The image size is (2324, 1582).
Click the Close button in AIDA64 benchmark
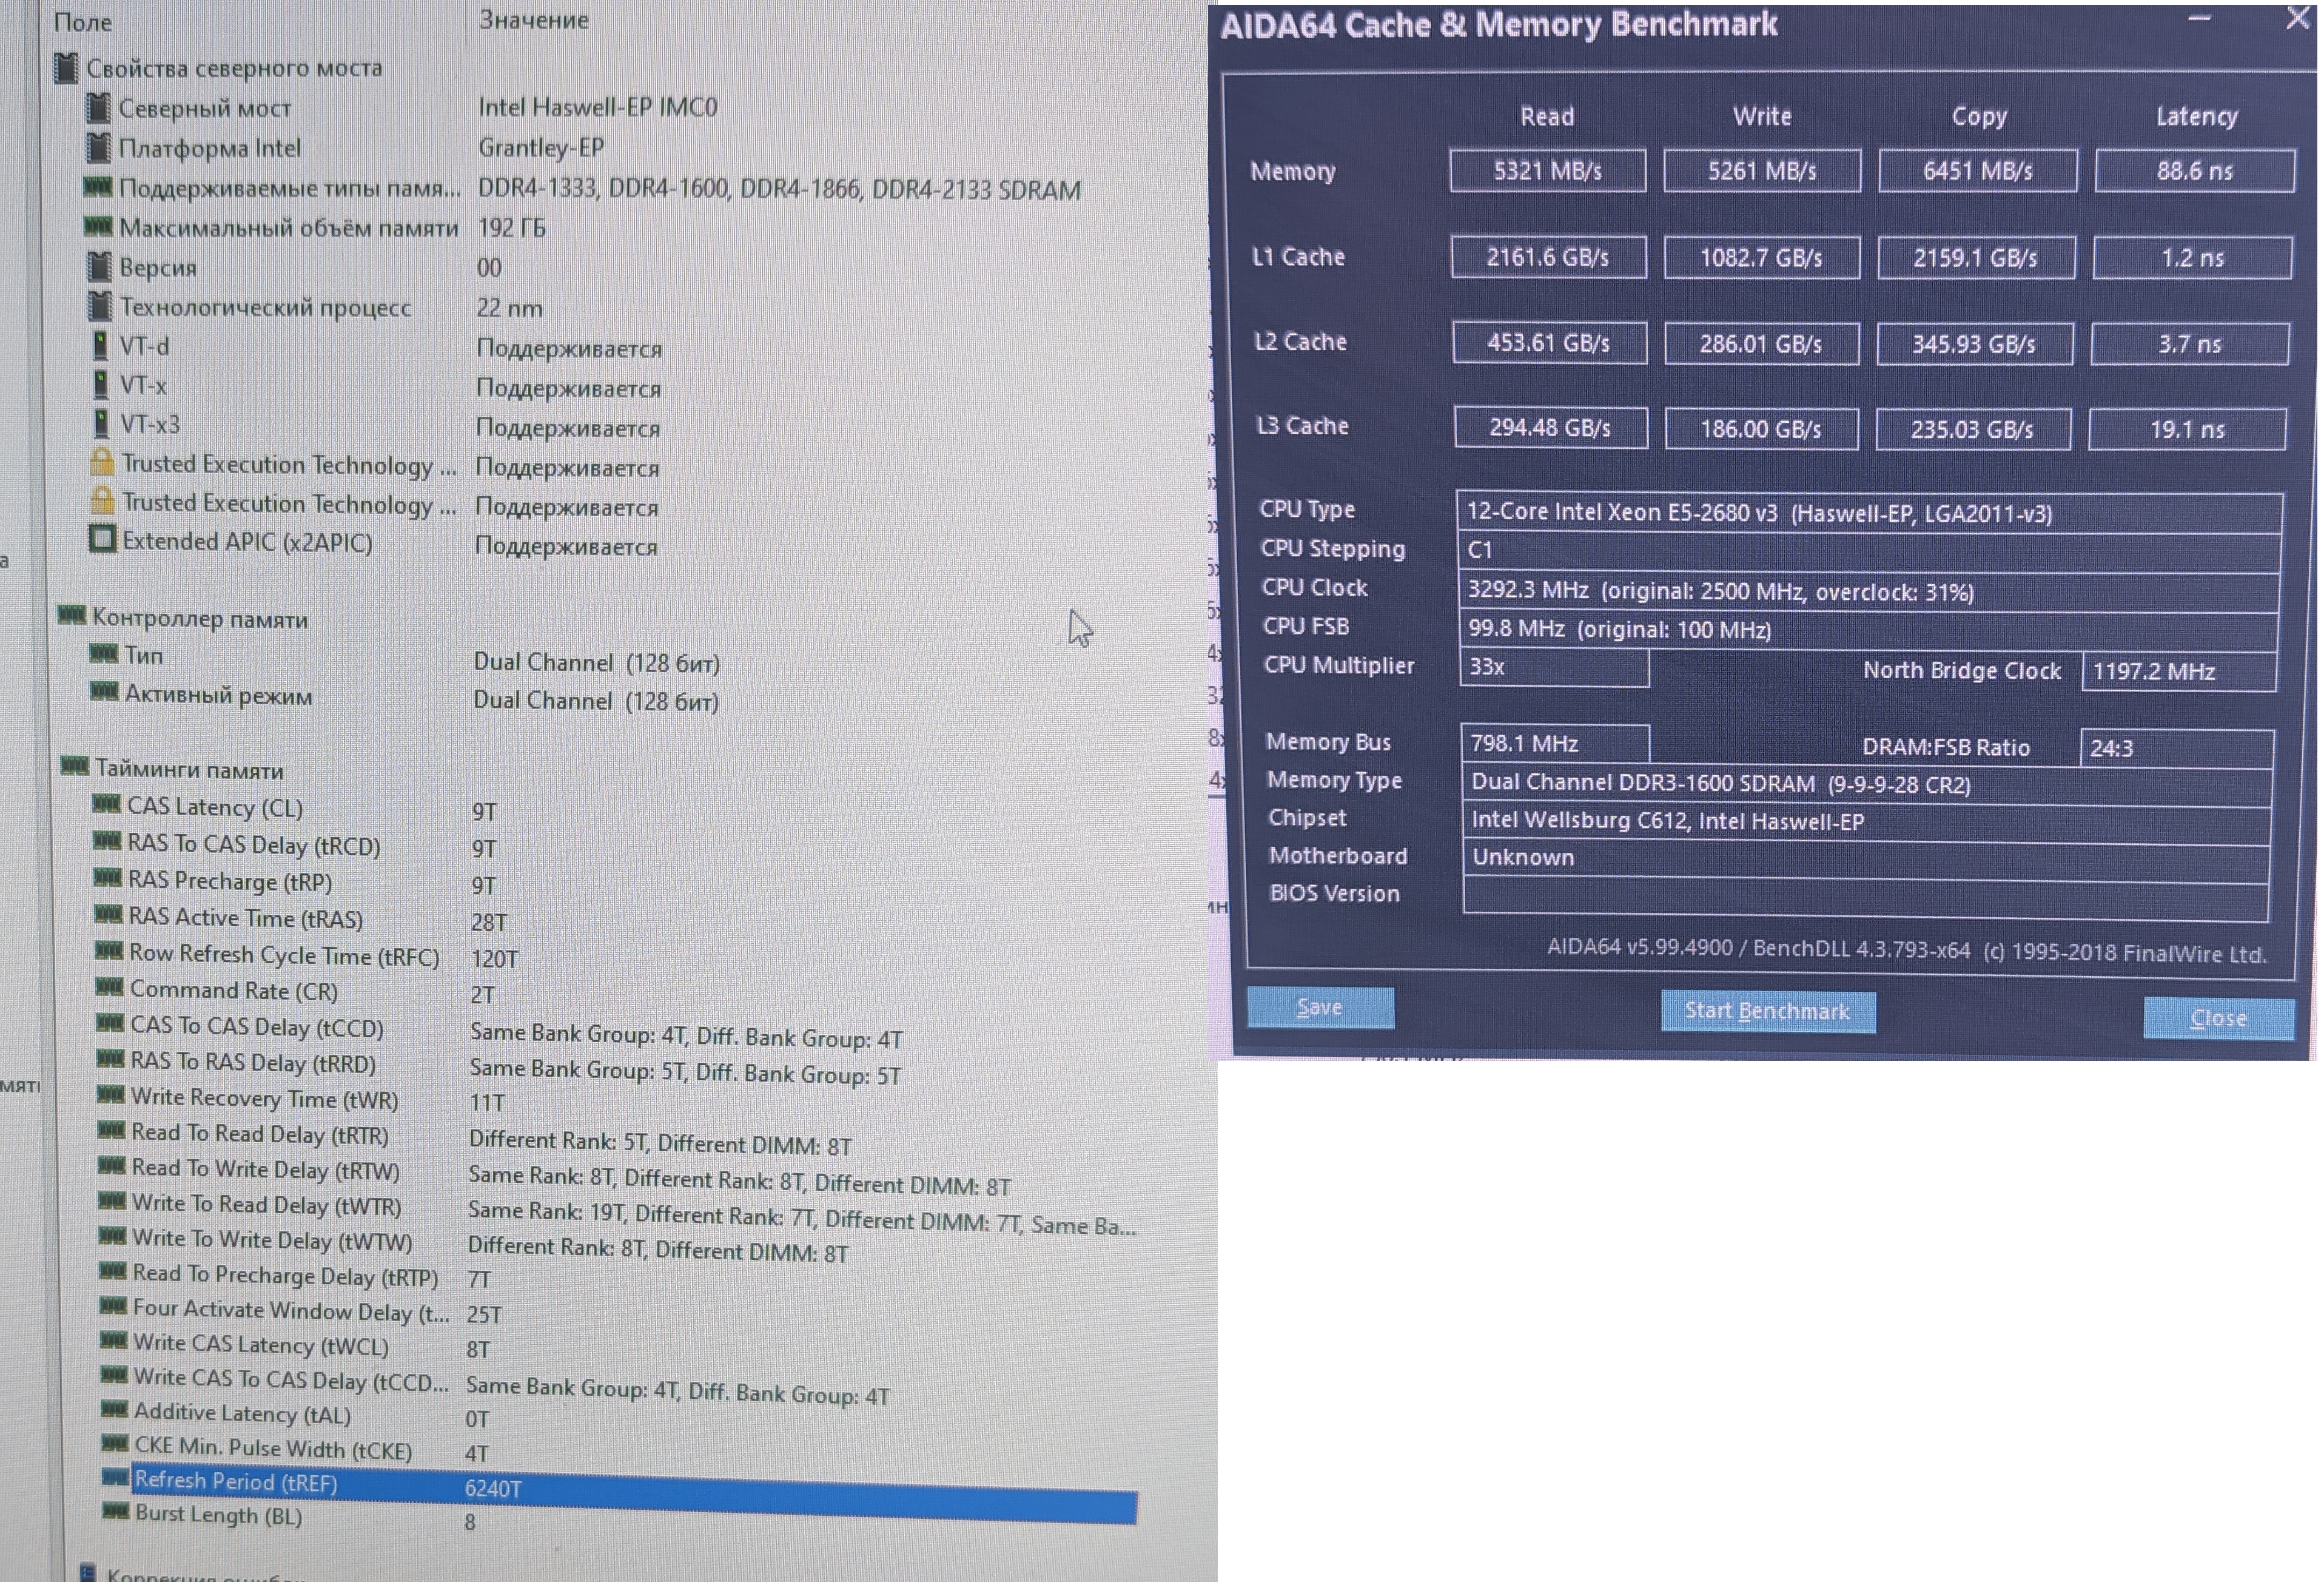(2218, 1018)
